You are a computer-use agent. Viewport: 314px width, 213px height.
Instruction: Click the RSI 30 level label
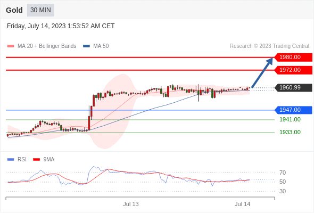(283, 191)
